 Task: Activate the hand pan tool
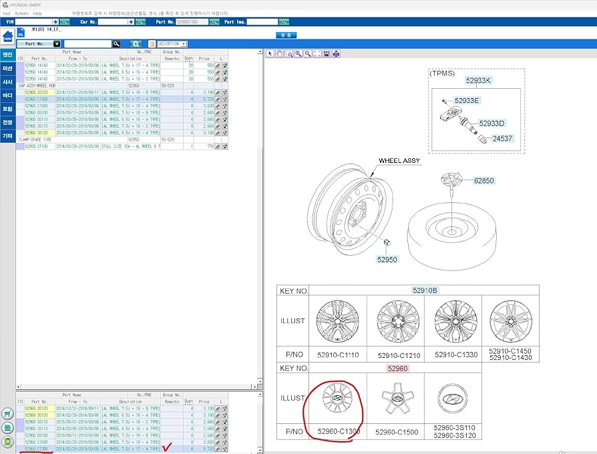(279, 54)
